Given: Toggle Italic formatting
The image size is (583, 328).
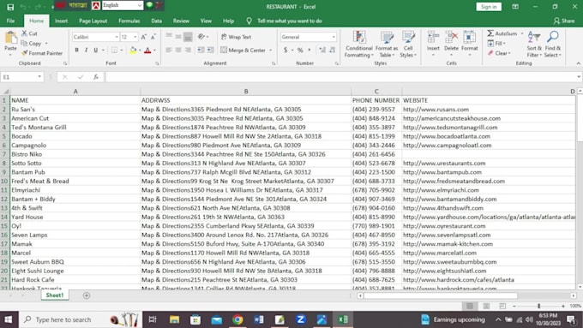Looking at the screenshot, I should [86, 51].
